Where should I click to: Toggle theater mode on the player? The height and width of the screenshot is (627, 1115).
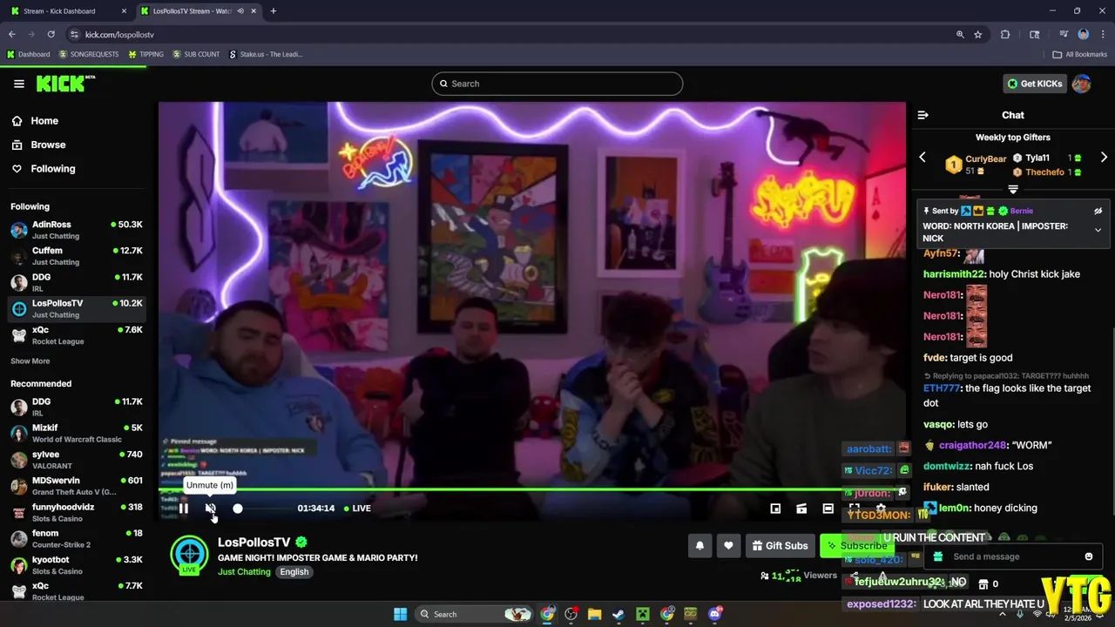(x=828, y=509)
